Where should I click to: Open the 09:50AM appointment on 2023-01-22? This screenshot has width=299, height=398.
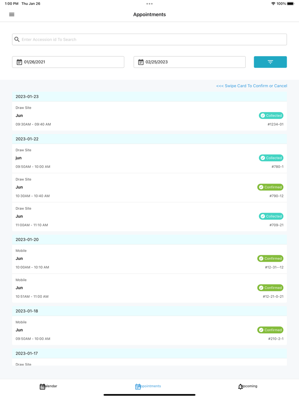pyautogui.click(x=149, y=159)
